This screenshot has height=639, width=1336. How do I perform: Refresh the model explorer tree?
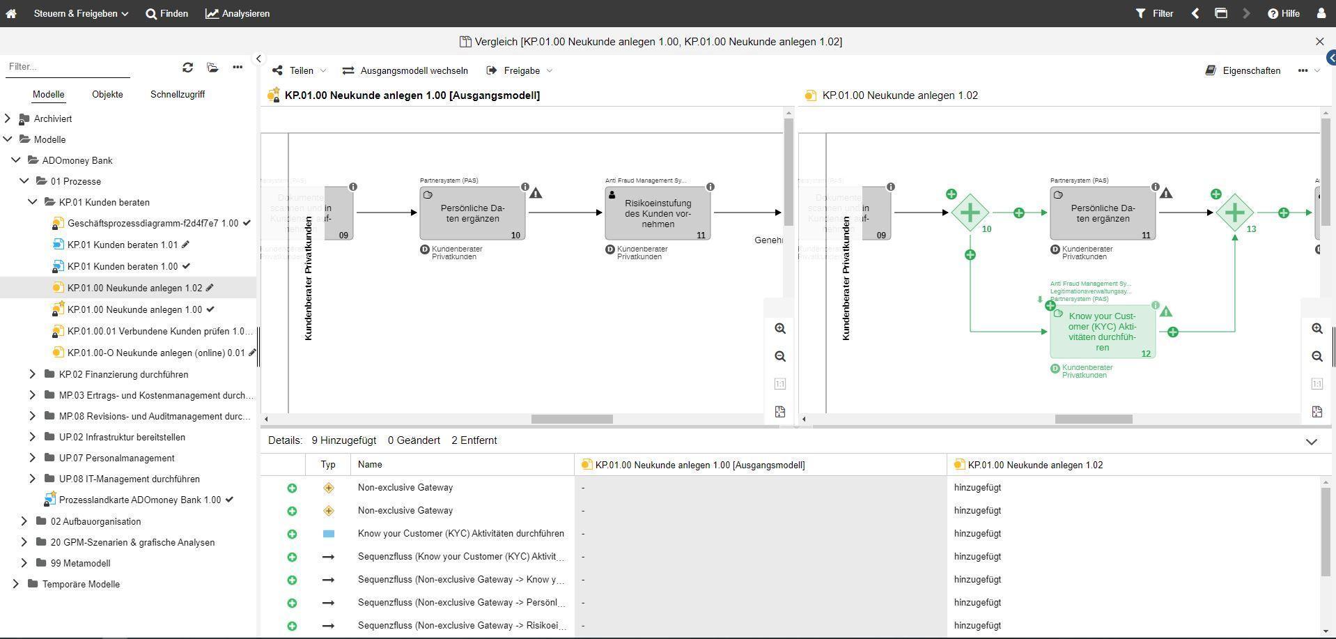click(187, 67)
